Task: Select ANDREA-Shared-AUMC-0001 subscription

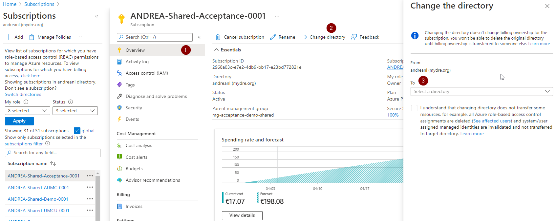Action: coord(38,188)
